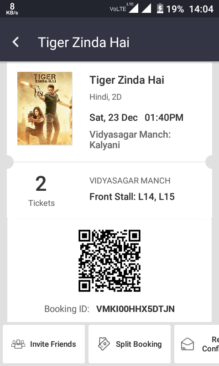Select booking ID VMKI00HHX5DTJN text

[x=135, y=309]
